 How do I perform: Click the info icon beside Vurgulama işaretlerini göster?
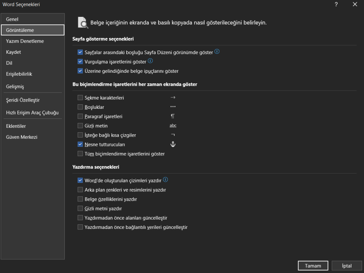coord(150,61)
